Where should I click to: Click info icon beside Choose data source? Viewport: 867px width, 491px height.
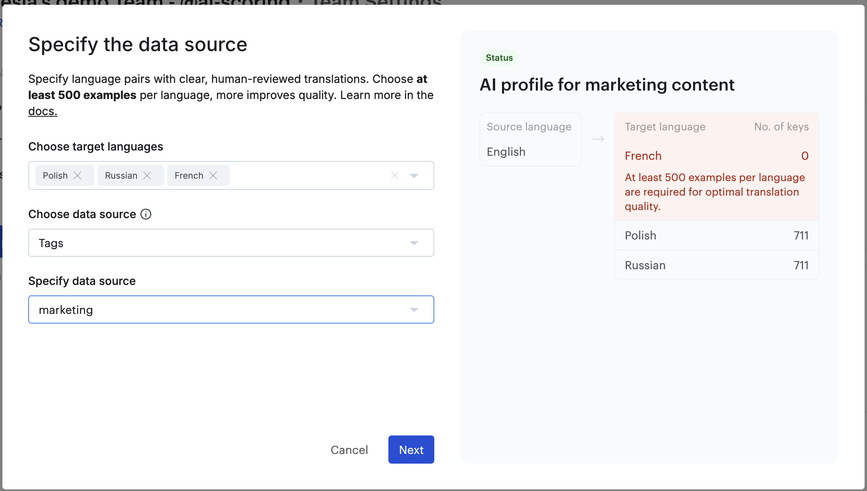point(146,214)
